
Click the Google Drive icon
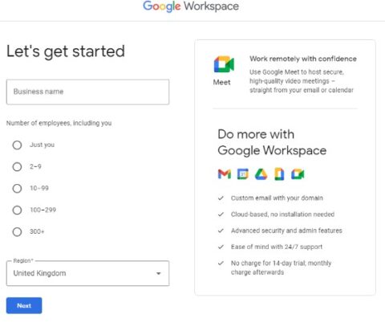[x=261, y=174]
